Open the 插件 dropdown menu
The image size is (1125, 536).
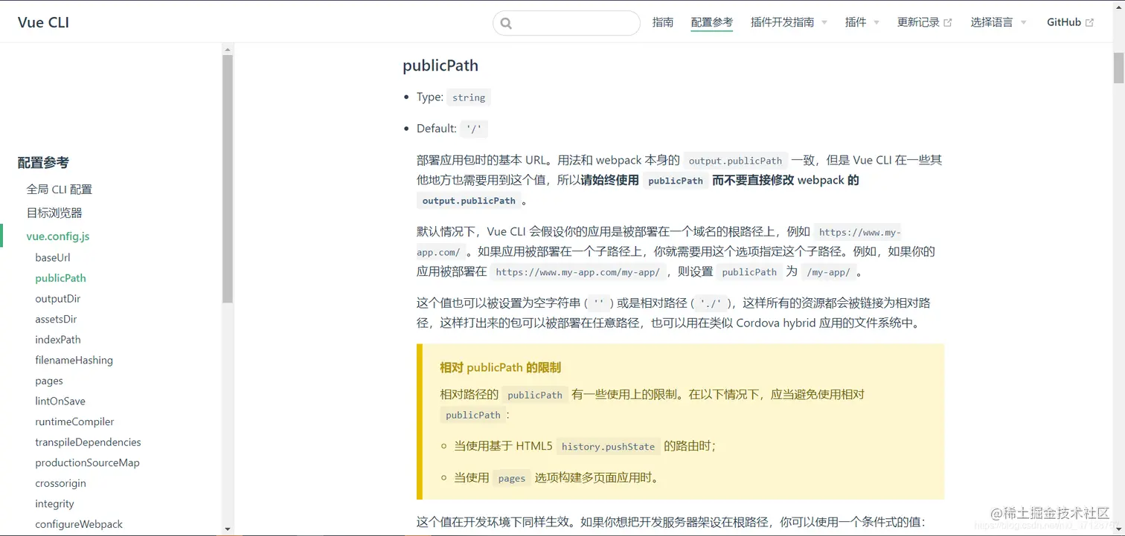coord(856,22)
